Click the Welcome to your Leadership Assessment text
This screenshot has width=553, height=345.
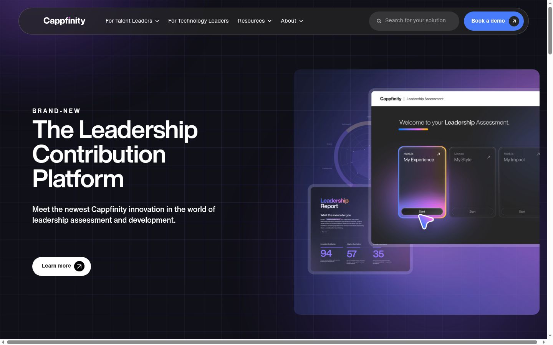tap(454, 122)
